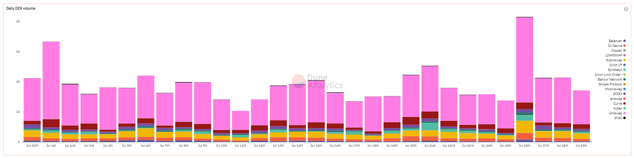634x158 pixels.
Task: Click the Balancer legend color dot
Action: point(624,41)
